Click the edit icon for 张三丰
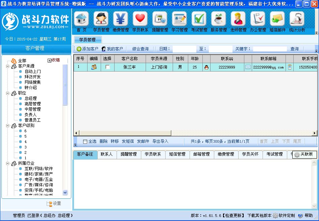The image size is (319, 221). coord(94,67)
